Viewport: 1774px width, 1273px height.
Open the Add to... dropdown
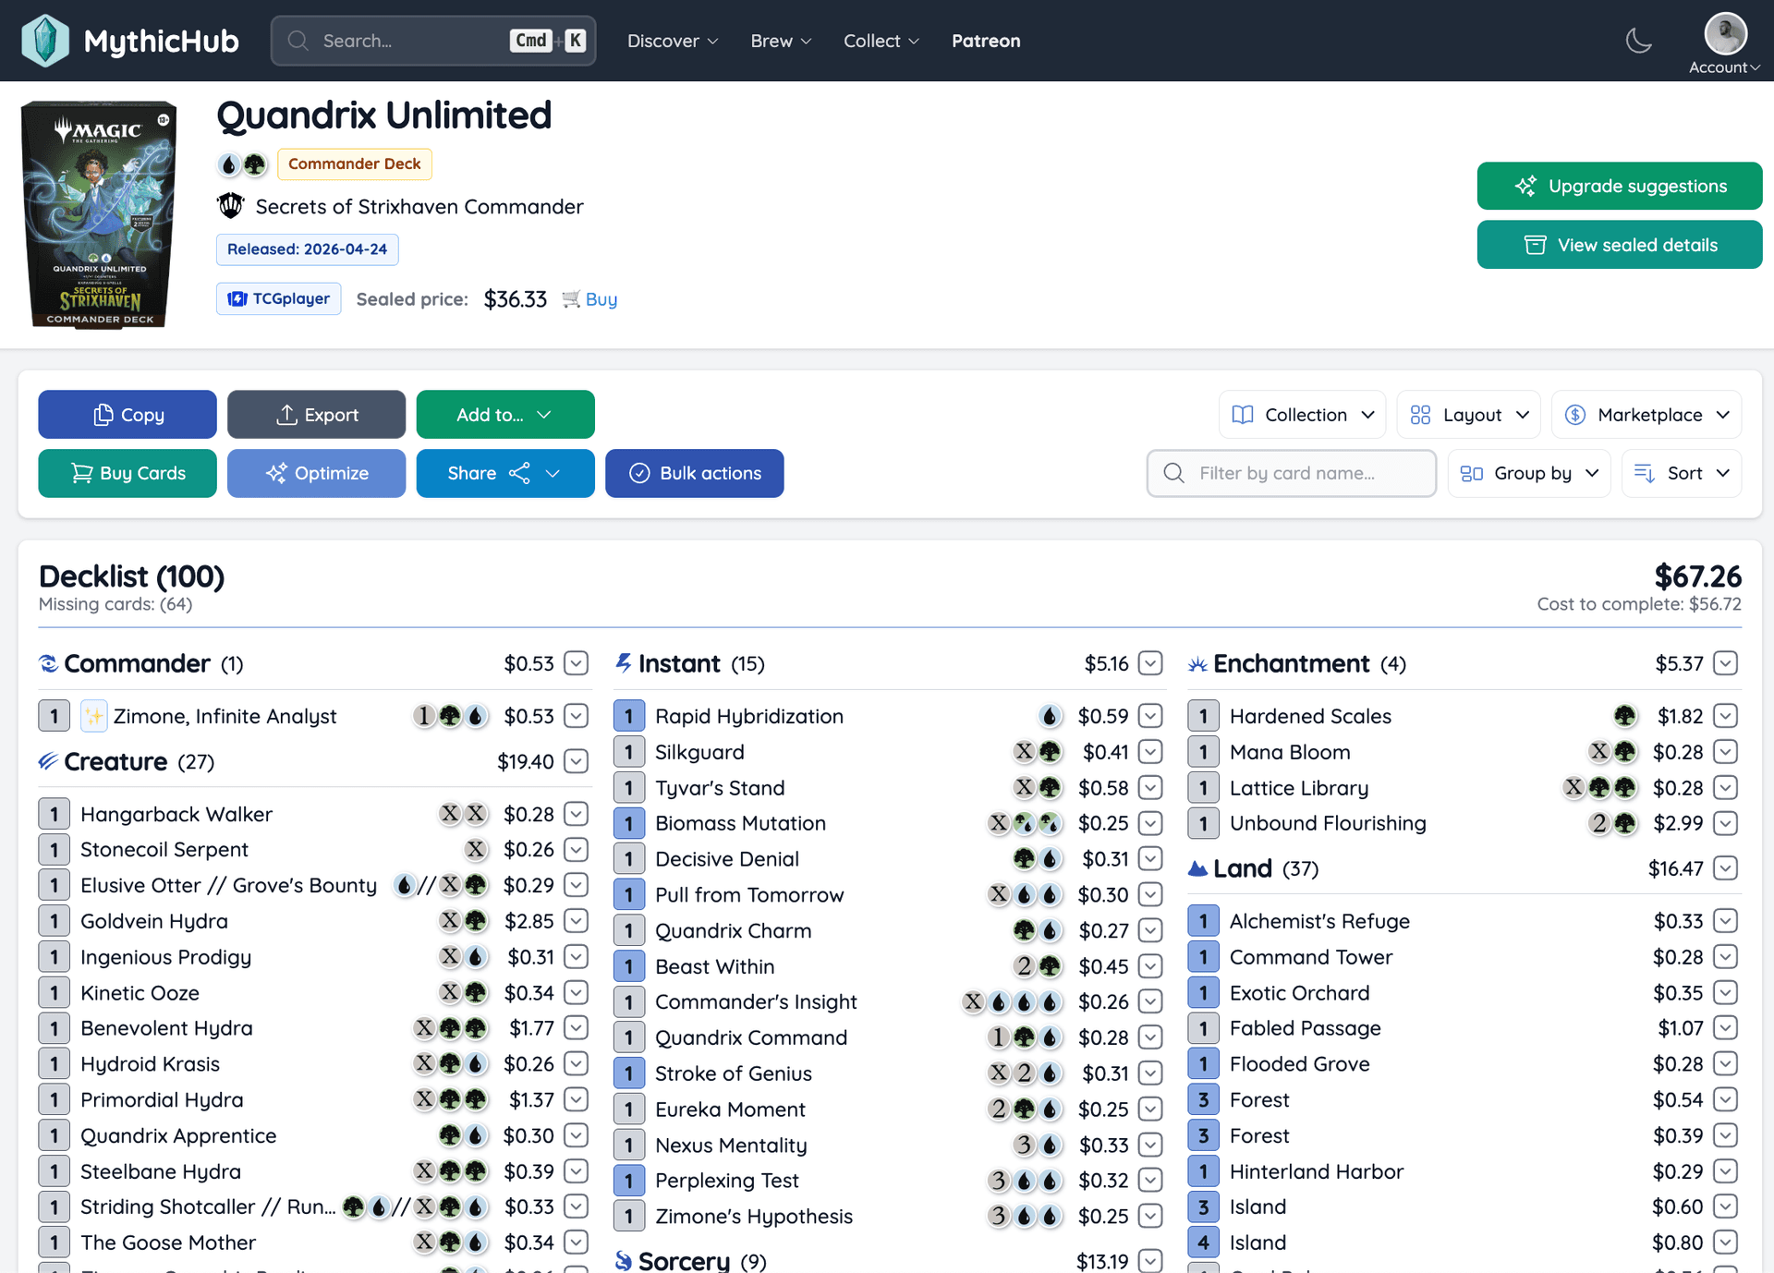[505, 415]
